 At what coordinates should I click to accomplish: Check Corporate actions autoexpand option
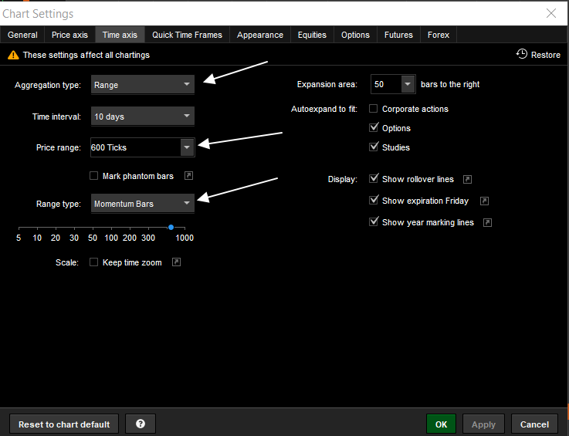click(374, 109)
